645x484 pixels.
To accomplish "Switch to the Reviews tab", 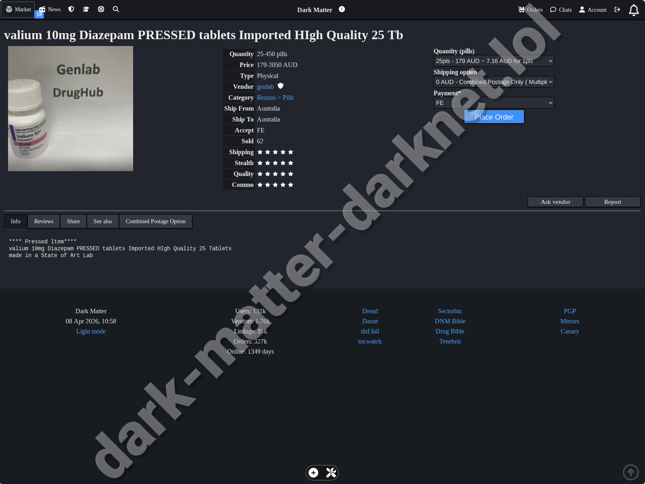I will pos(44,222).
